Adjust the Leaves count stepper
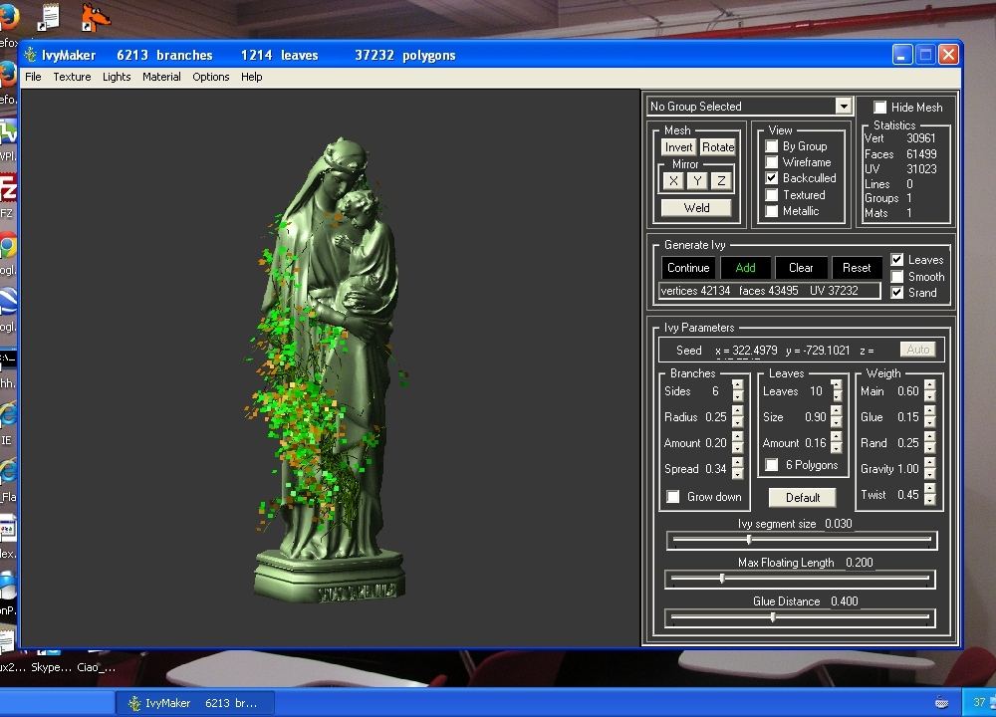996x717 pixels. (837, 391)
